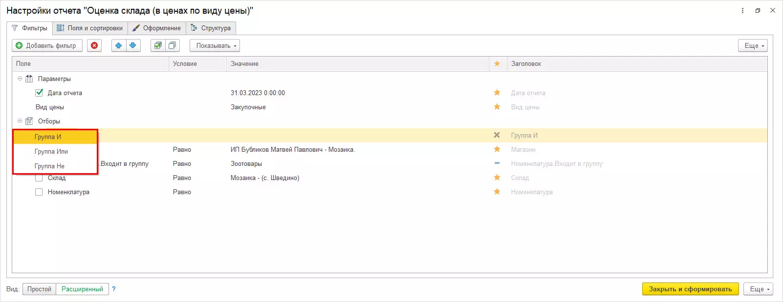Click the date value 31.03.2023 0:00:00
This screenshot has height=302, width=783.
pyautogui.click(x=258, y=93)
